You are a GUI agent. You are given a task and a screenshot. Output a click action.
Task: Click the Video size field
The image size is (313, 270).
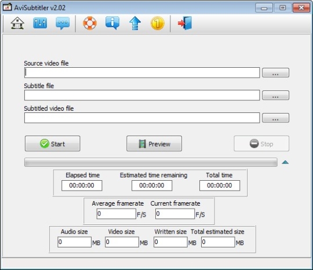coord(122,242)
